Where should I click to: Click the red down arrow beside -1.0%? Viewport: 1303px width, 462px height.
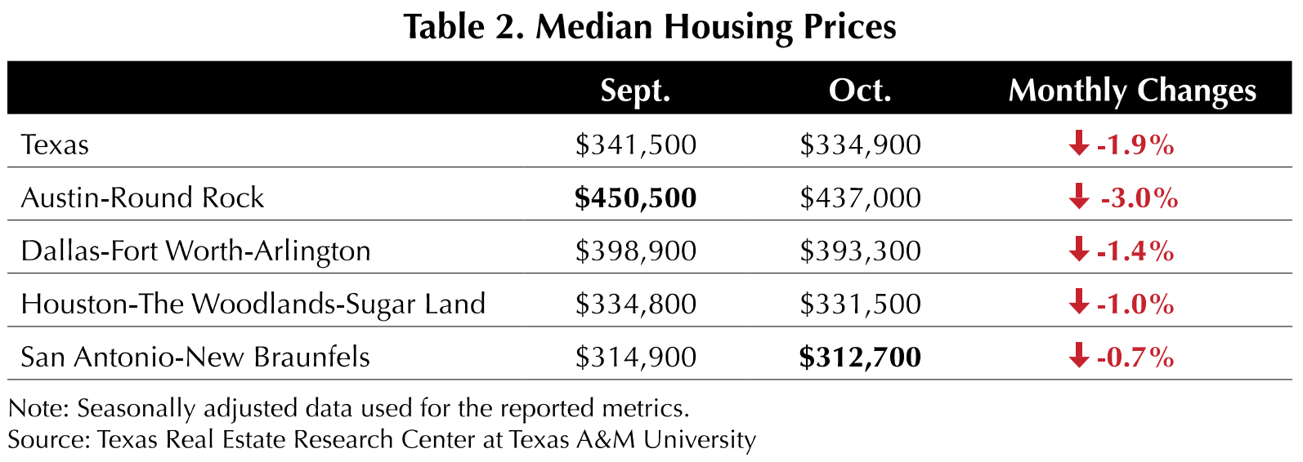coord(1078,302)
